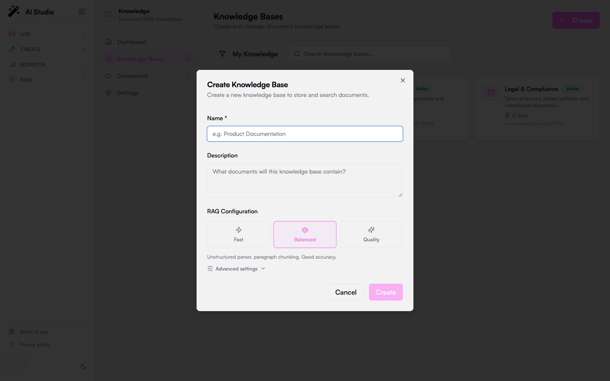Expand the MONITOR menu section
610x381 pixels.
tap(47, 64)
